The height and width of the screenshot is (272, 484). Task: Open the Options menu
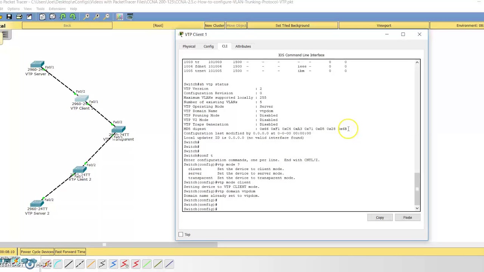click(13, 9)
